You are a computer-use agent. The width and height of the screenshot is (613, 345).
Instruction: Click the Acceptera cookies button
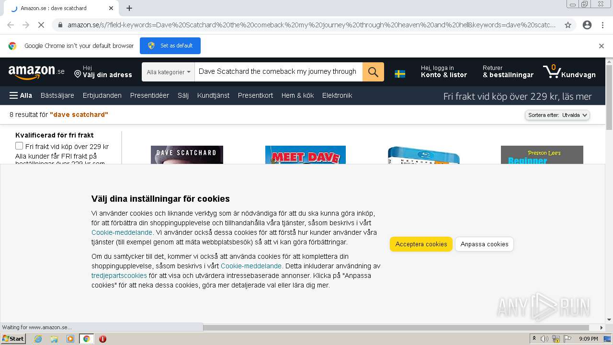coord(421,244)
